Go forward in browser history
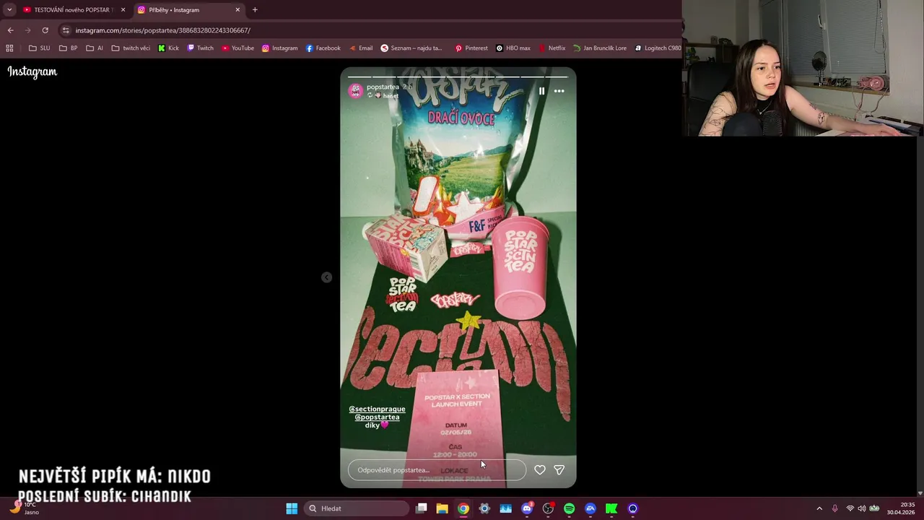Screen dimensions: 924x520 click(x=27, y=30)
